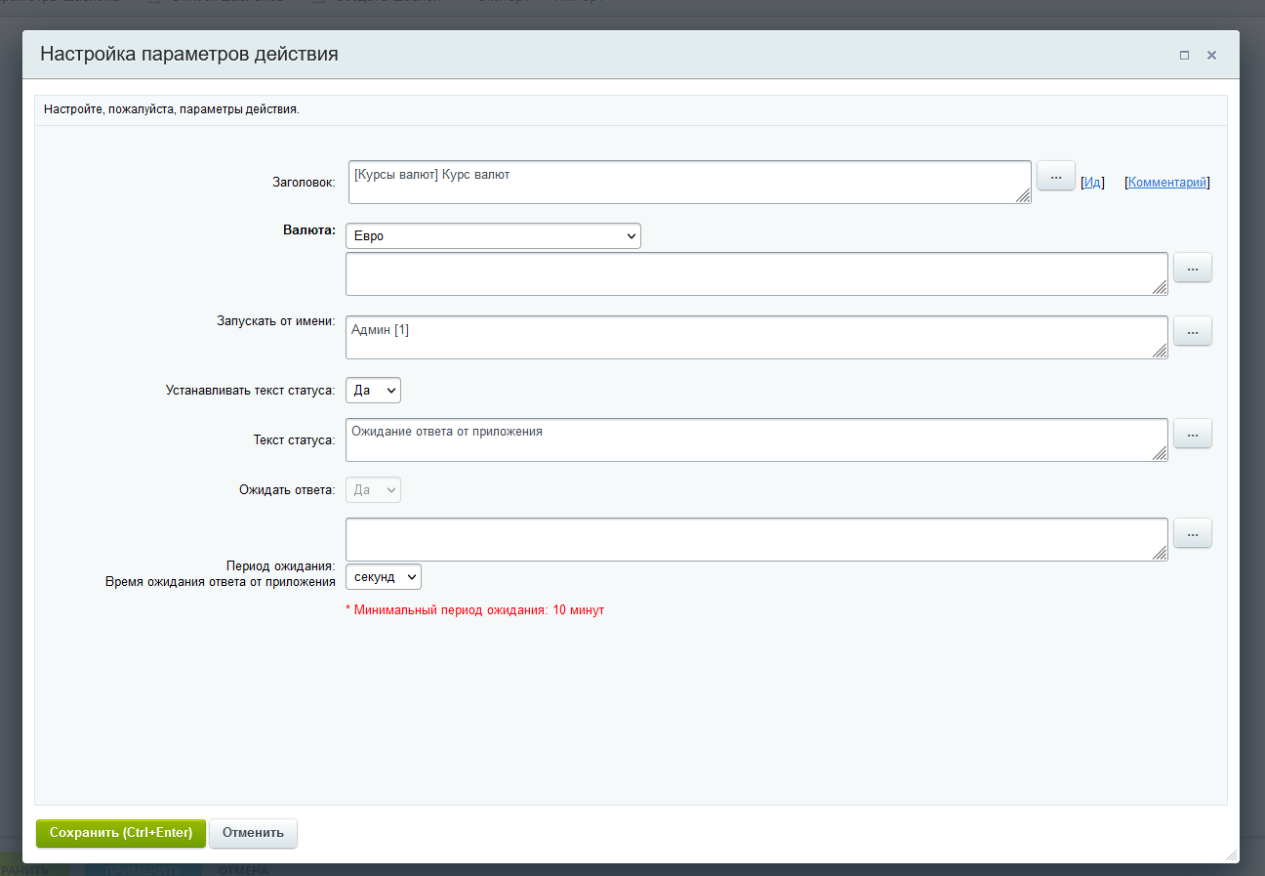
Task: Open the секунд time unit dropdown
Action: pos(384,577)
